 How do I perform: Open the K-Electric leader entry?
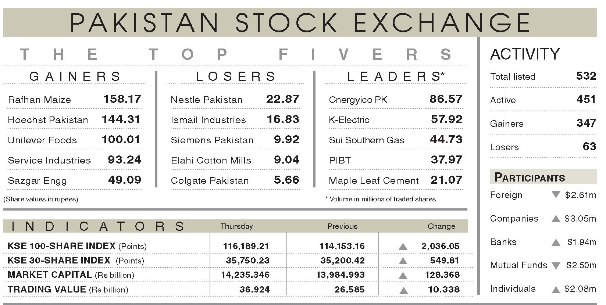tap(349, 120)
